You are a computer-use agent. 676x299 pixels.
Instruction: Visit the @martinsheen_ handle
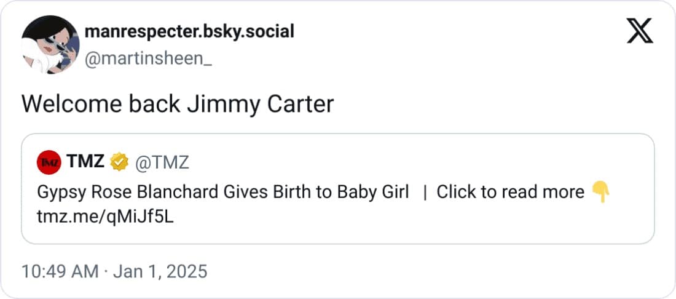click(x=147, y=60)
